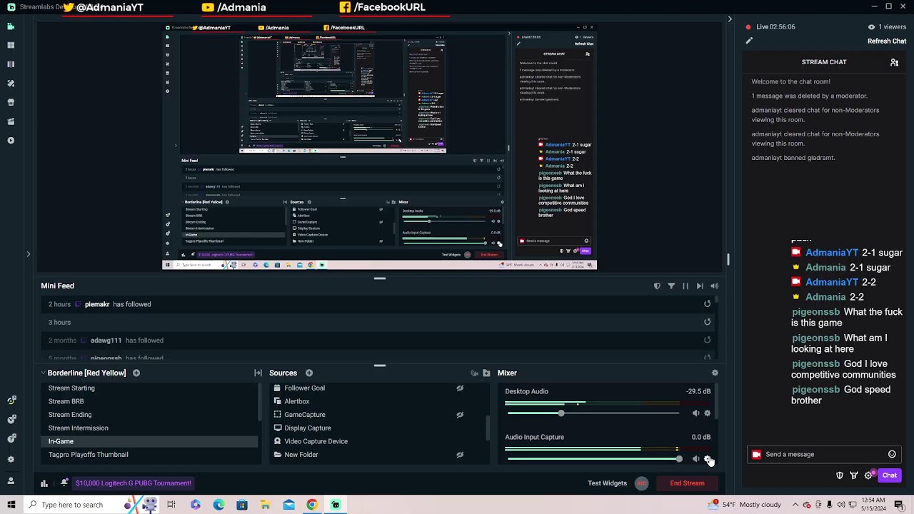
Task: Mute Desktop Audio speaker toggle
Action: click(x=695, y=413)
